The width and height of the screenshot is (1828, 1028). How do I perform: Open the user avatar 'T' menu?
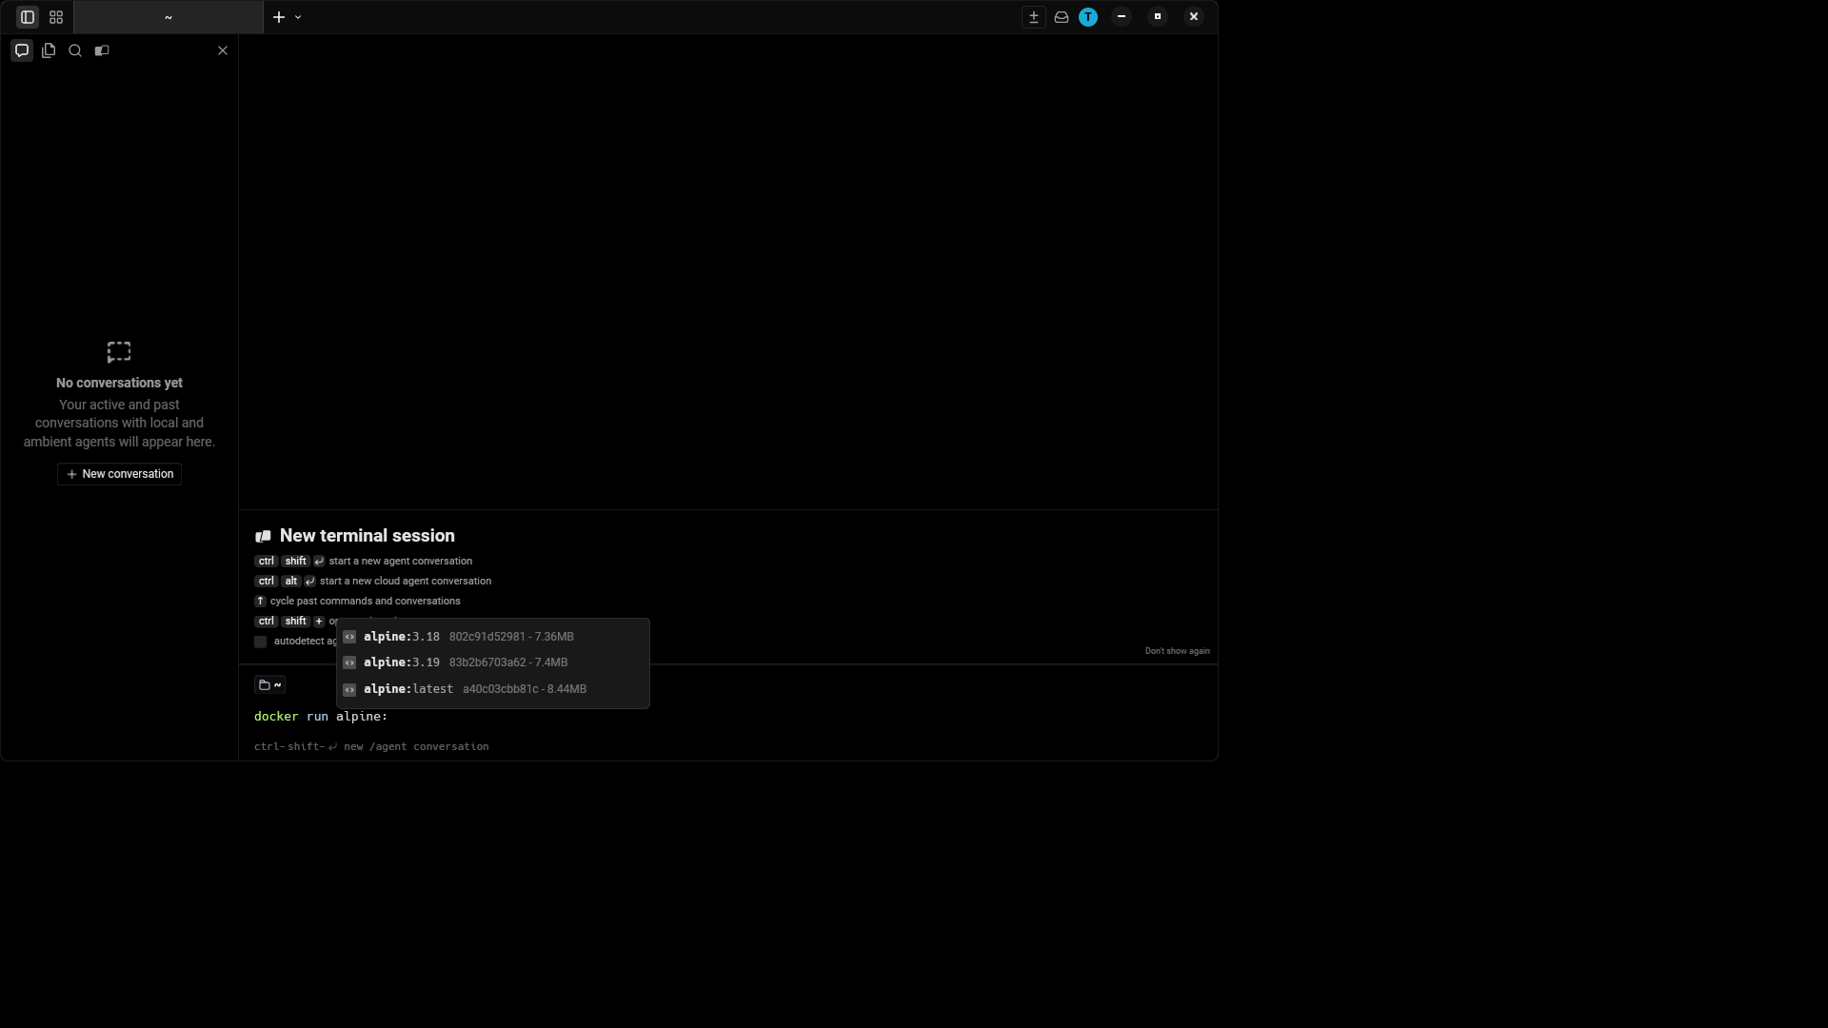1088,17
